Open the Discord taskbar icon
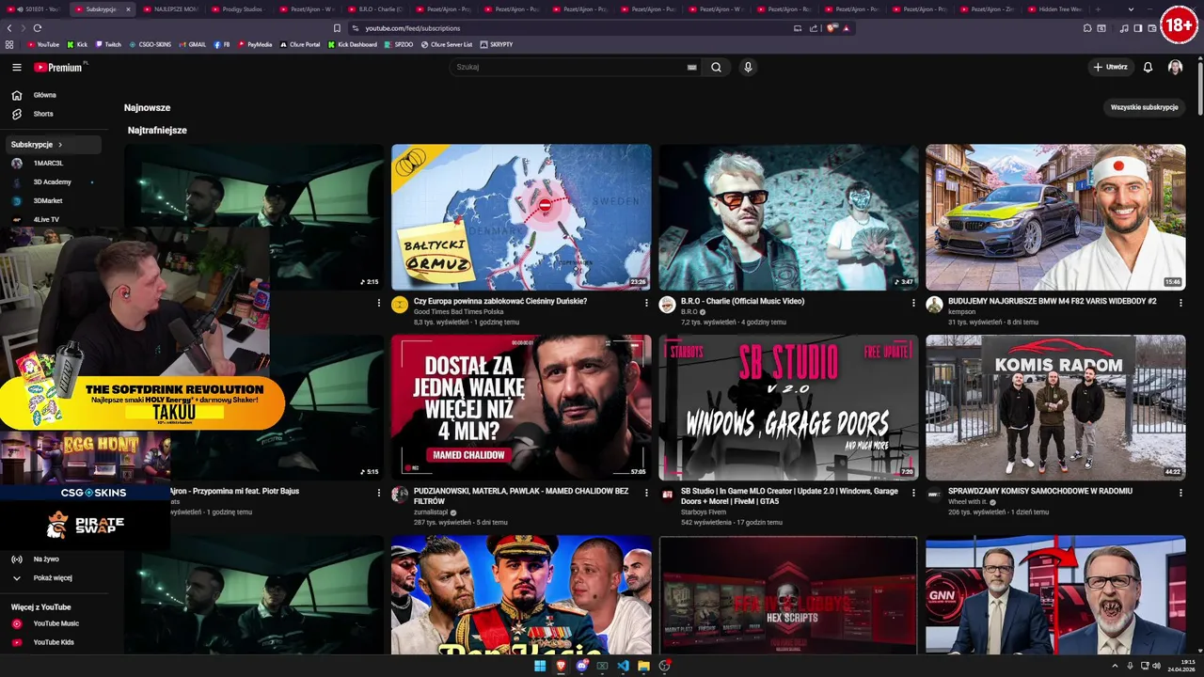 pyautogui.click(x=581, y=666)
